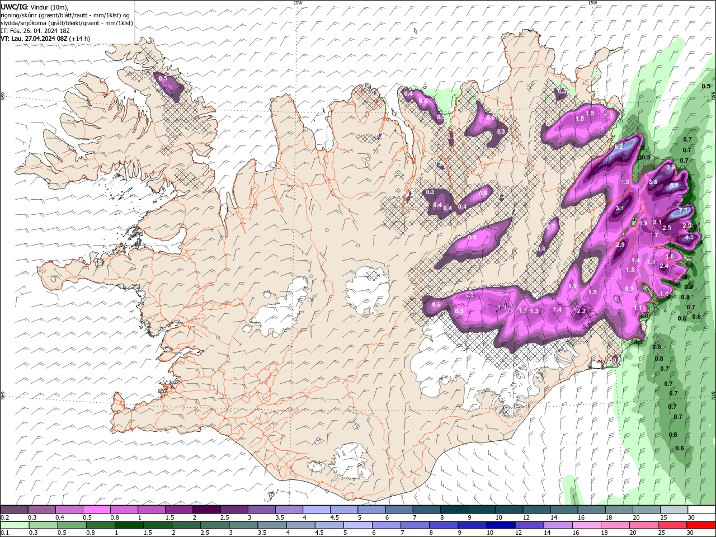This screenshot has width=716, height=537.
Task: Click the '5.1' precipitation value on the map
Action: pos(674,186)
